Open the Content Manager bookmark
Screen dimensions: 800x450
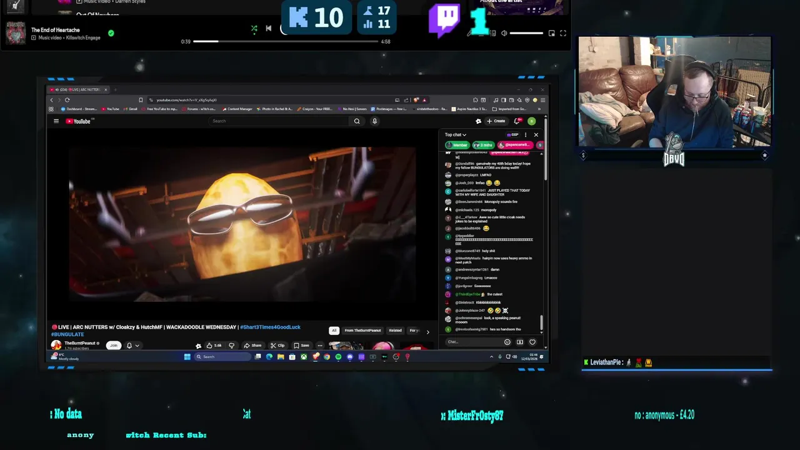point(237,109)
